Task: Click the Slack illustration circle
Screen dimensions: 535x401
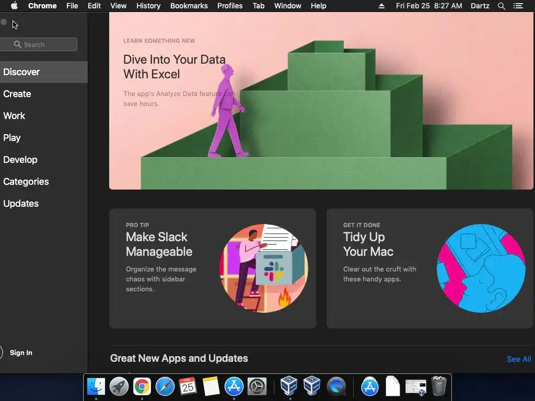Action: [264, 268]
